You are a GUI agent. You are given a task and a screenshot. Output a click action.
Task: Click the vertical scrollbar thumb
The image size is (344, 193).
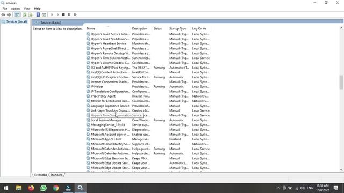[341, 82]
